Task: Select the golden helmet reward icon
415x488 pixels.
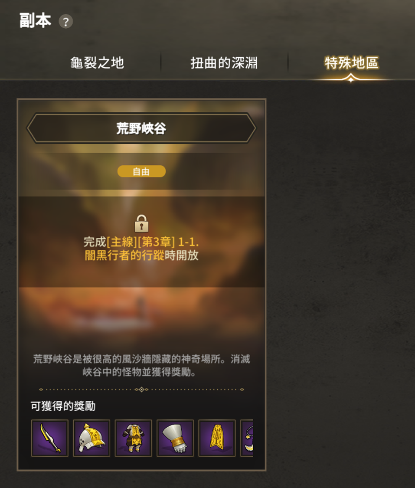Action: [x=91, y=438]
